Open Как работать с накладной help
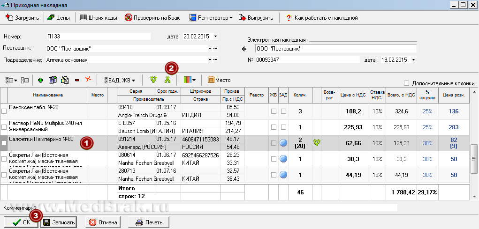479x229 pixels. click(x=321, y=18)
